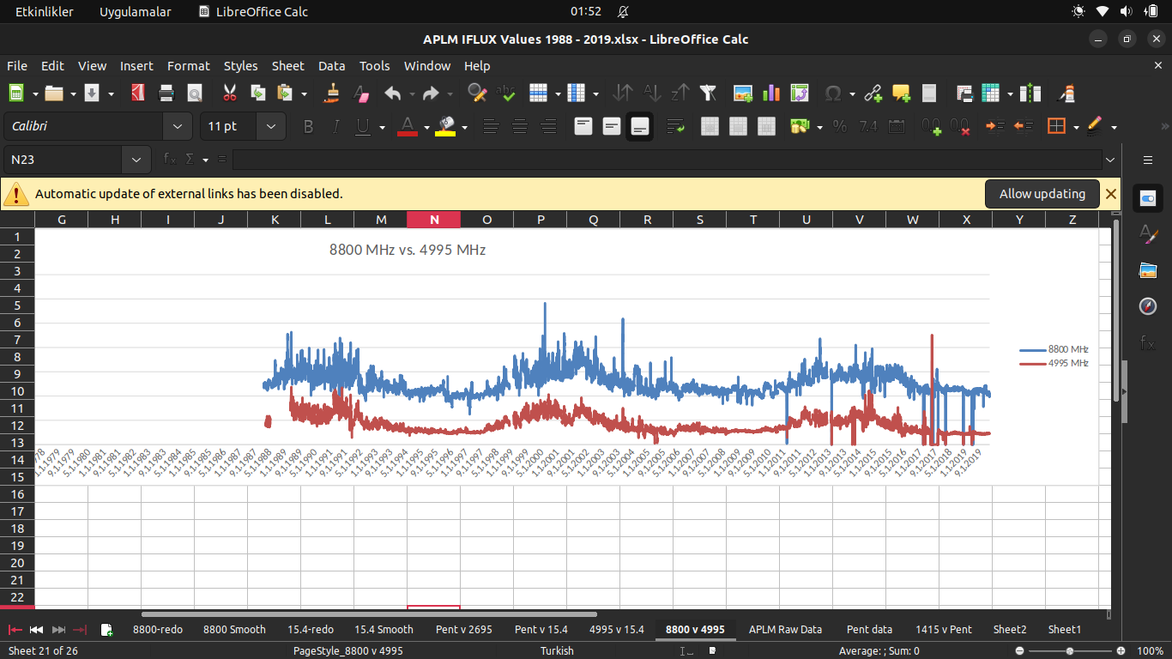Toggle Bold formatting
1172x659 pixels.
click(x=309, y=127)
